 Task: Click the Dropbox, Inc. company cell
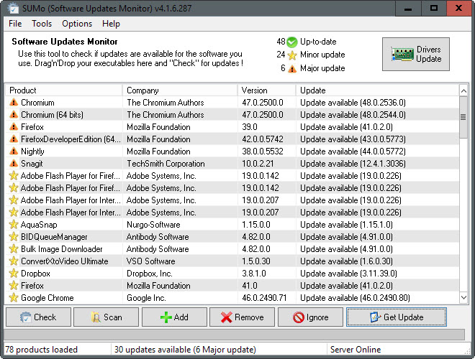[150, 274]
